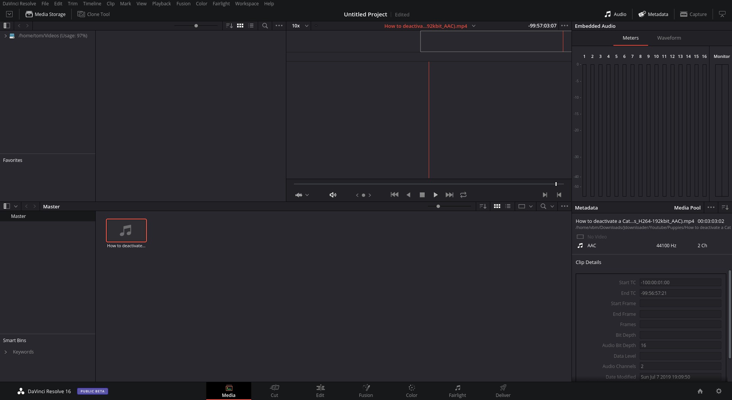Toggle media storage sidebar layout icon
Screen dimensions: 732x400
click(6, 26)
